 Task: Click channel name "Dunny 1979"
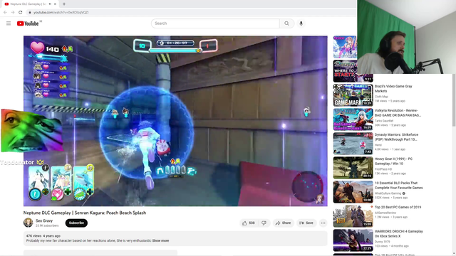[x=383, y=242]
